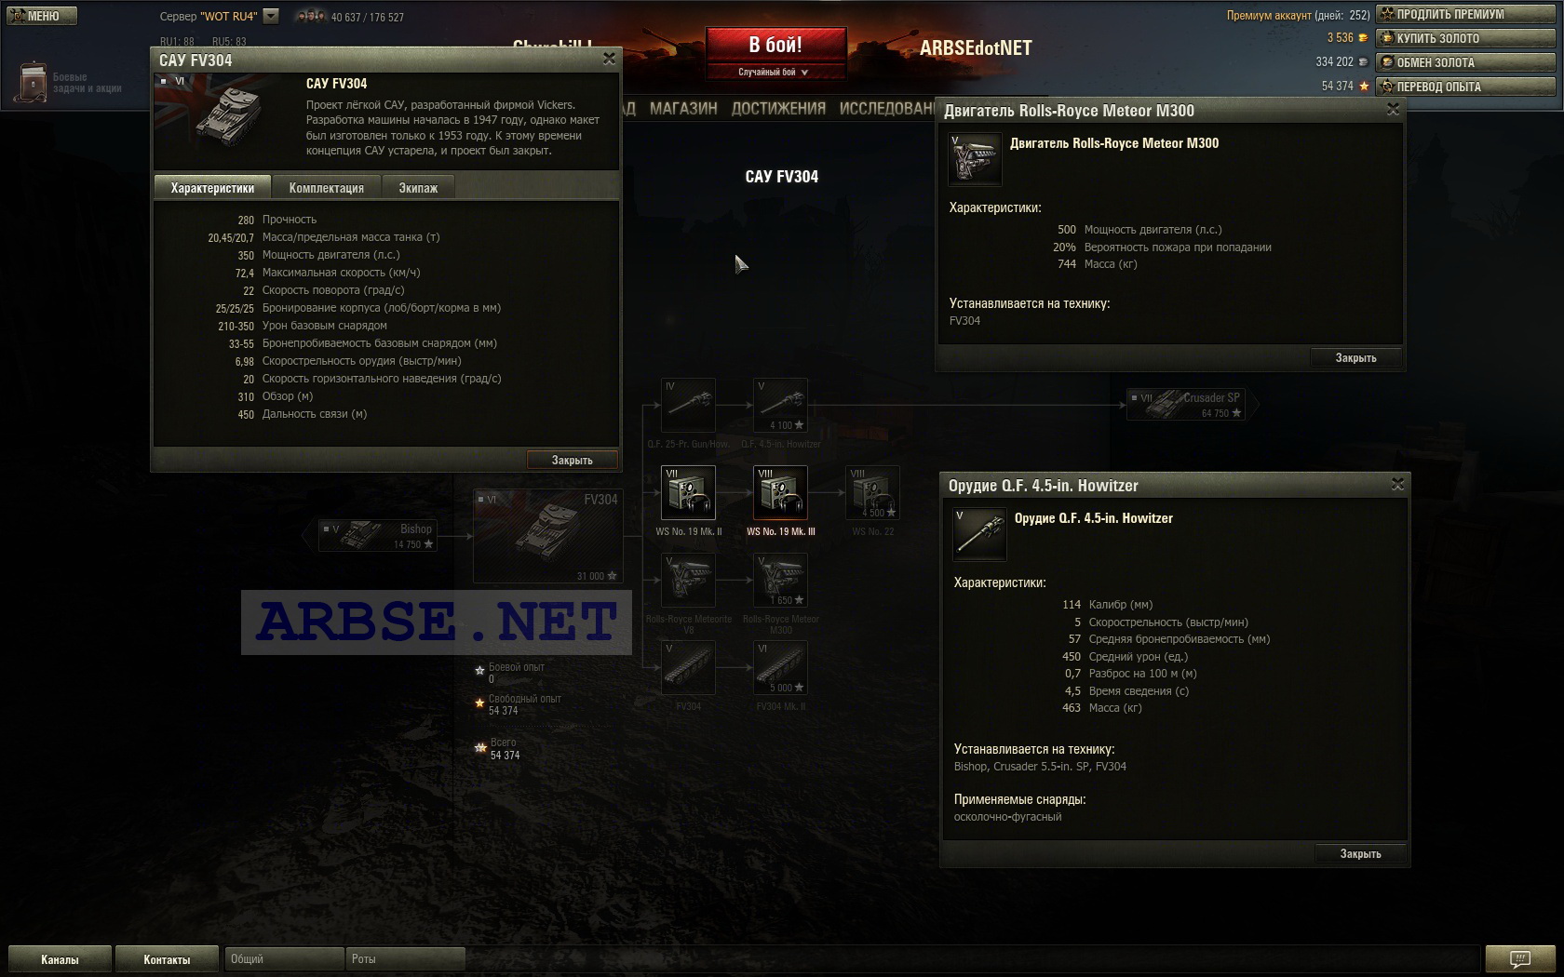Viewport: 1564px width, 977px height.
Task: Click the gold coin icon beside 3 536
Action: (x=1364, y=38)
